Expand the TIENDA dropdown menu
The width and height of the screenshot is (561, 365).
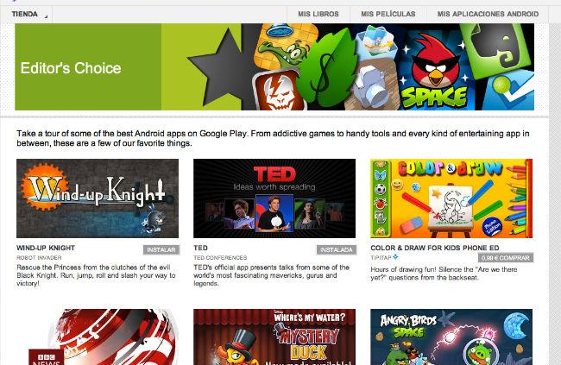pyautogui.click(x=27, y=14)
